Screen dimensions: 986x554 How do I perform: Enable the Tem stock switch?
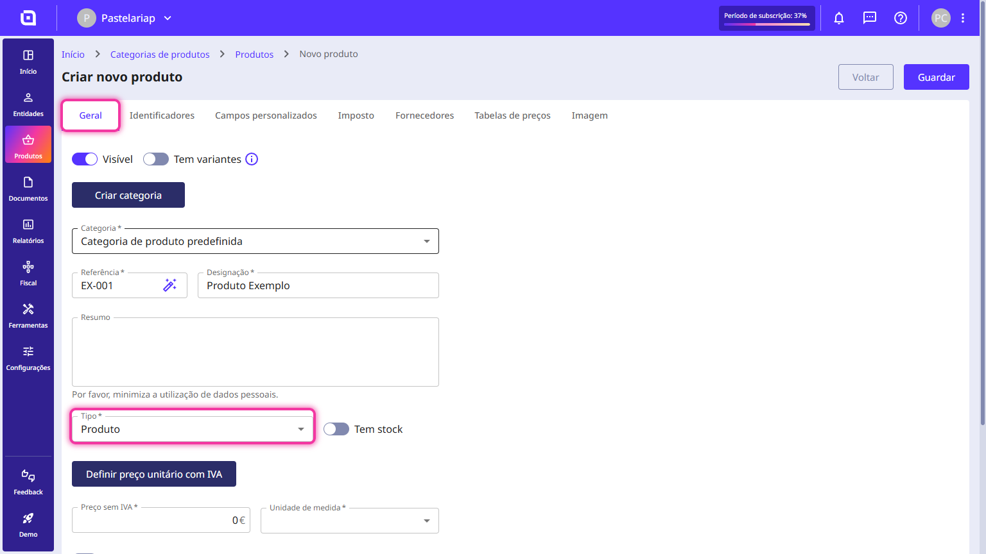pos(336,429)
